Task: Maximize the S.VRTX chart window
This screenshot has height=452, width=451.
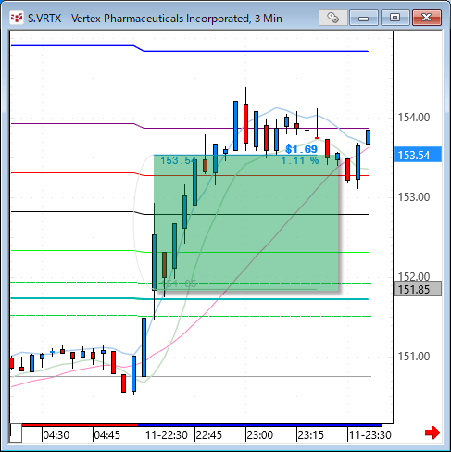Action: coord(395,18)
